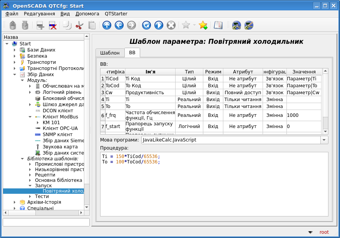Viewport: 340px width, 238px height.
Task: Click the delete item icon with red X
Action: (x=53, y=25)
